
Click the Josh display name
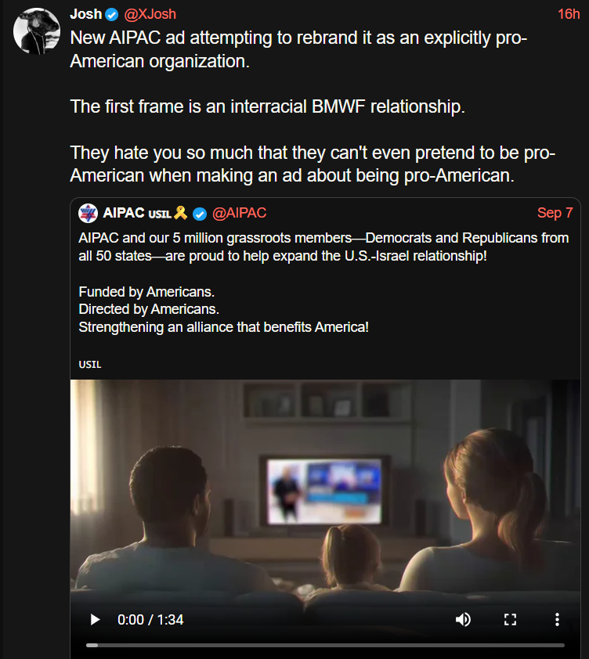(86, 14)
